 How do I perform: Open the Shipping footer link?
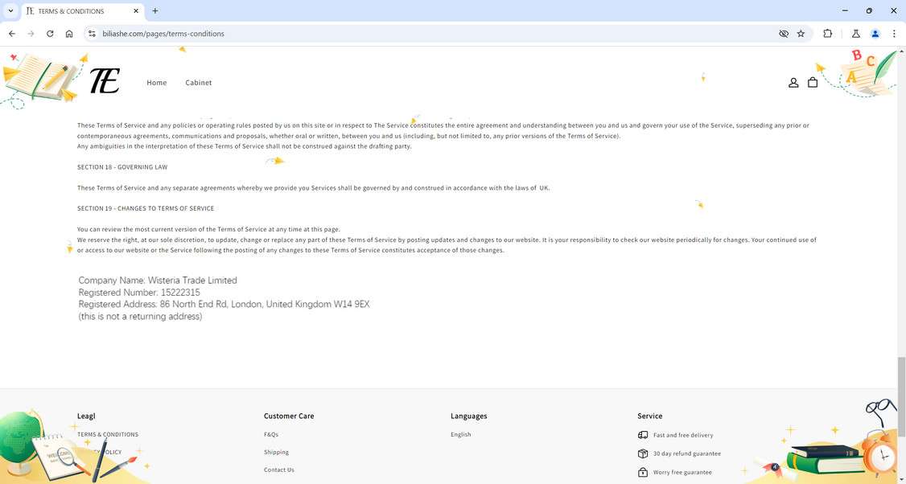click(x=276, y=452)
